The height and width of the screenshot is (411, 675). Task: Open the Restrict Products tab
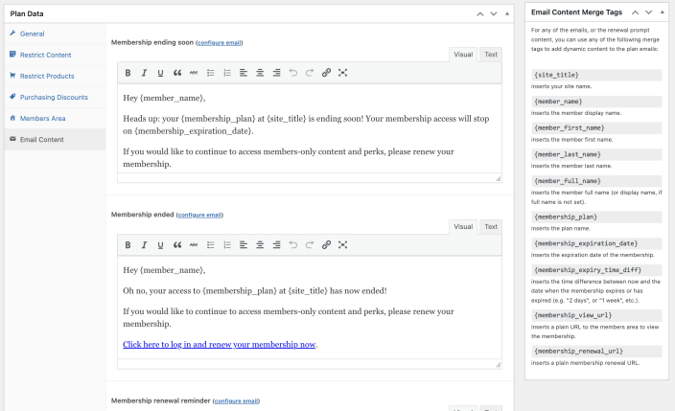click(55, 76)
